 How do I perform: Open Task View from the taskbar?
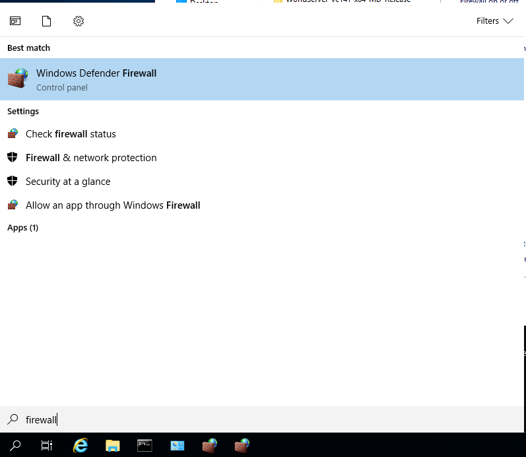point(47,446)
